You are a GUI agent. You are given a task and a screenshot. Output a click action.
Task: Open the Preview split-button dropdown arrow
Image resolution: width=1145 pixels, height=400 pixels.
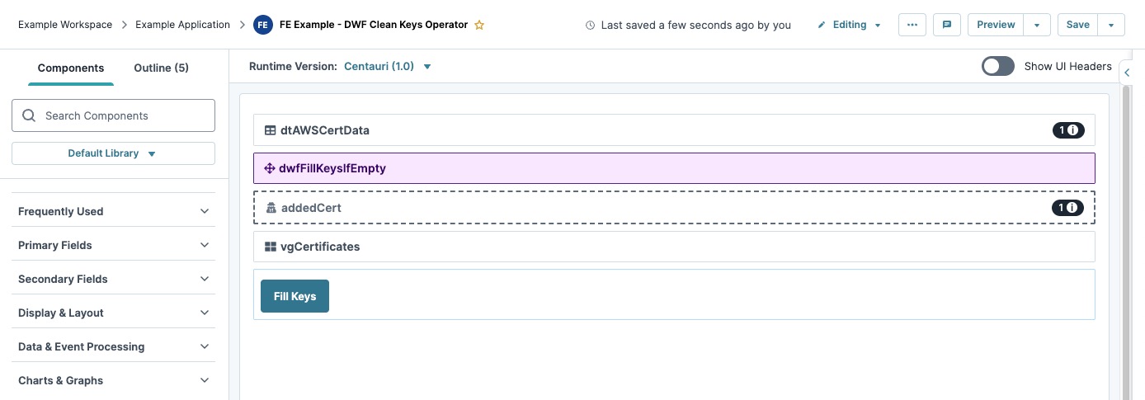click(1037, 25)
